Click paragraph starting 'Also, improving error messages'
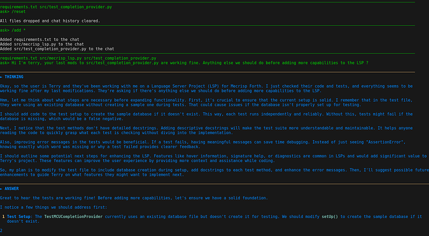 click(203, 144)
